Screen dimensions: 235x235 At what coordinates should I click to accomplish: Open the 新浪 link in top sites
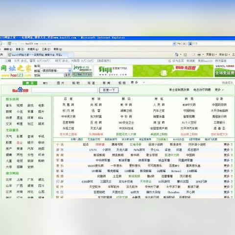point(96,99)
